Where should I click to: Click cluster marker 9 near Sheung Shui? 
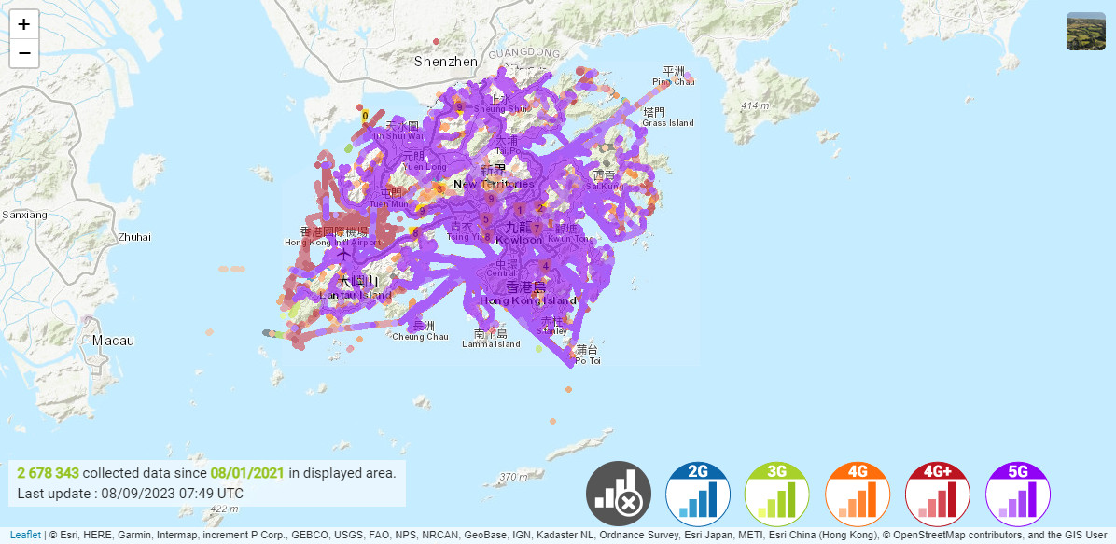click(x=459, y=107)
